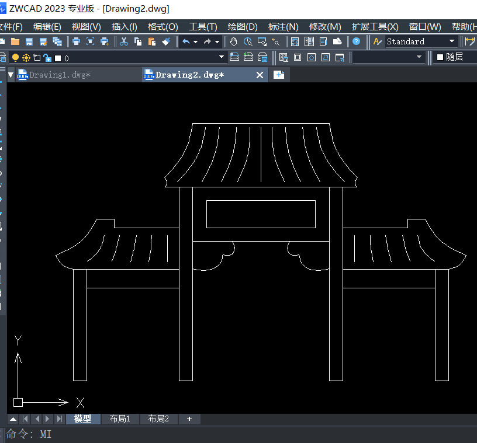This screenshot has height=443, width=477.
Task: Click the Paste clipboard icon
Action: [x=152, y=41]
